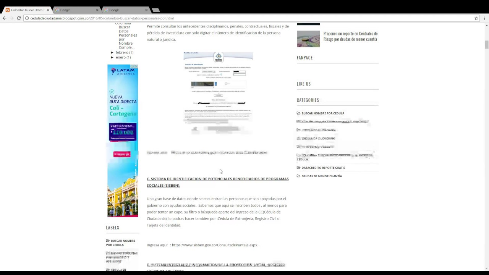489x275 pixels.
Task: Click the browser forward arrow
Action: pyautogui.click(x=11, y=18)
